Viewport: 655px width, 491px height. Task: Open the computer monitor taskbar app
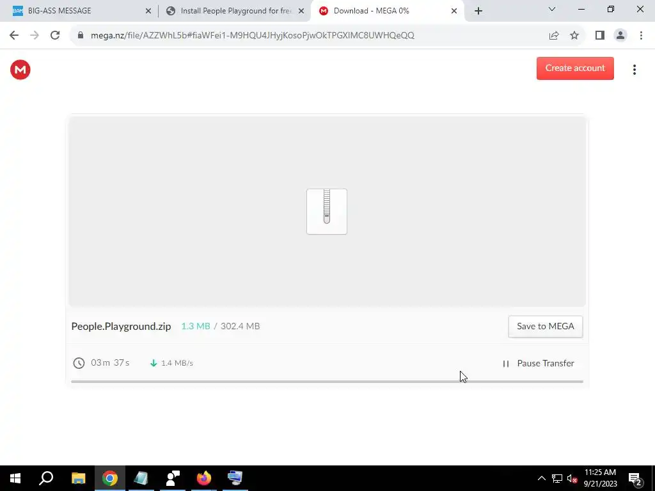235,478
